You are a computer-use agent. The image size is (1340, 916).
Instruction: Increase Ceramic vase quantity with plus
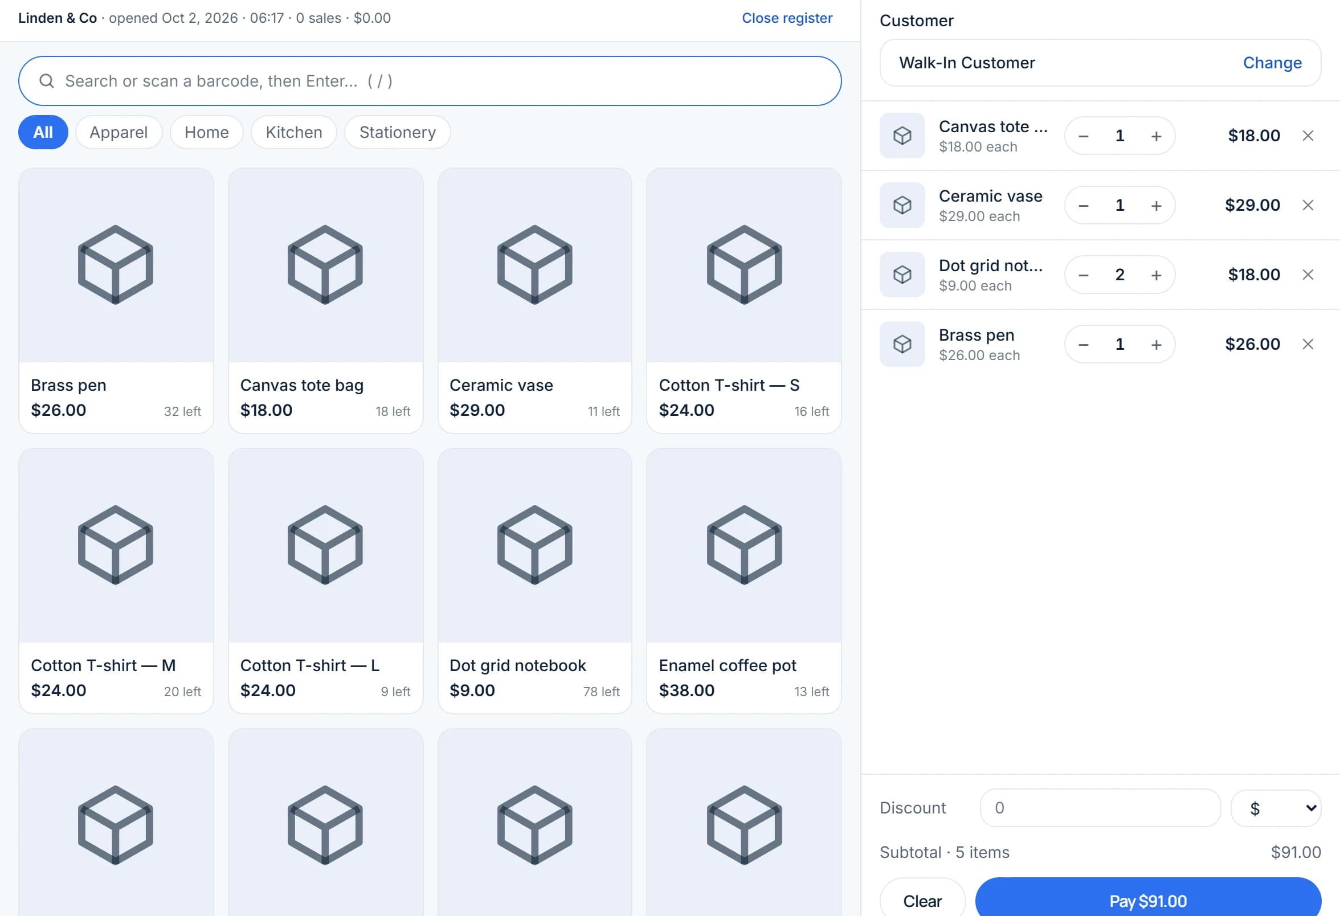1156,206
